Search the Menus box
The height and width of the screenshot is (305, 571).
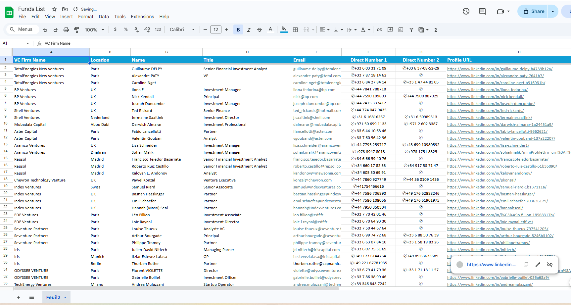(23, 29)
